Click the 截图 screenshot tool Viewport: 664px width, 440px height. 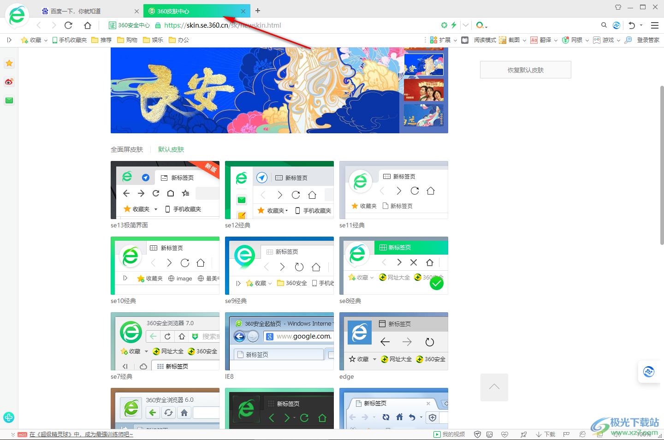pyautogui.click(x=509, y=40)
